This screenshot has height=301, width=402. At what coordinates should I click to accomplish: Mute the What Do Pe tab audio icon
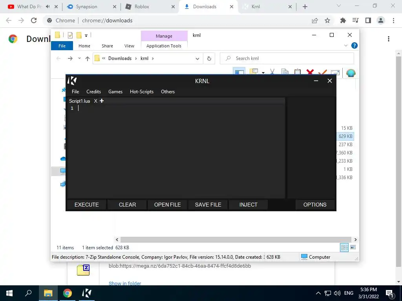pyautogui.click(x=48, y=7)
